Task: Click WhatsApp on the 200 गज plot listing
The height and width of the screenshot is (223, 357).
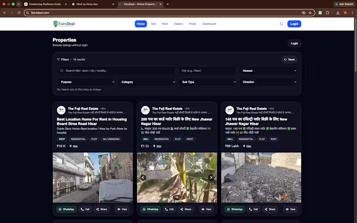Action: tap(150, 209)
